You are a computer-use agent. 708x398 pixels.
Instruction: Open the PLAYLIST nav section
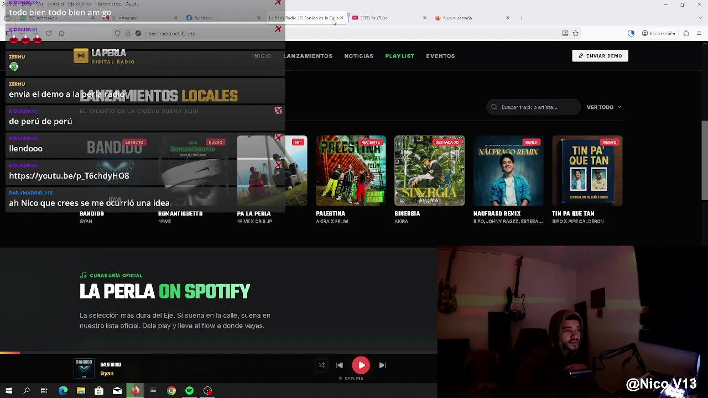(x=400, y=56)
